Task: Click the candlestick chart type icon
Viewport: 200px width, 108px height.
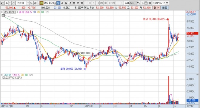Action: click(138, 3)
